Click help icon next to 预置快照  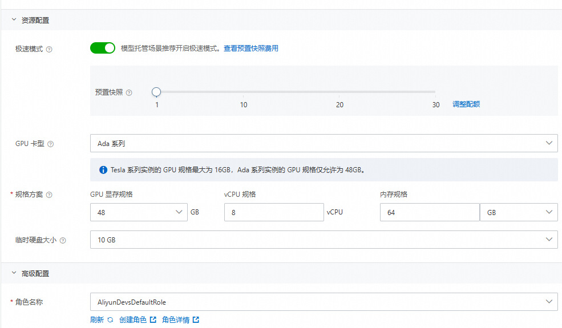point(129,92)
